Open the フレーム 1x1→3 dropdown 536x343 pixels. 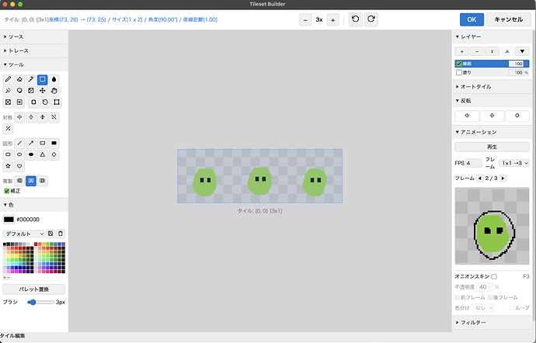pyautogui.click(x=514, y=163)
